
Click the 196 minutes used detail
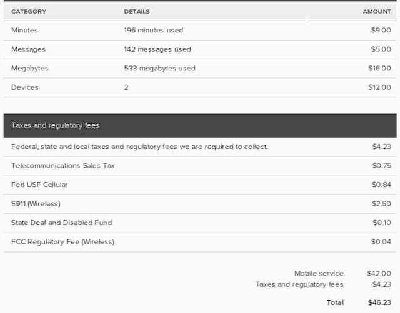click(154, 31)
